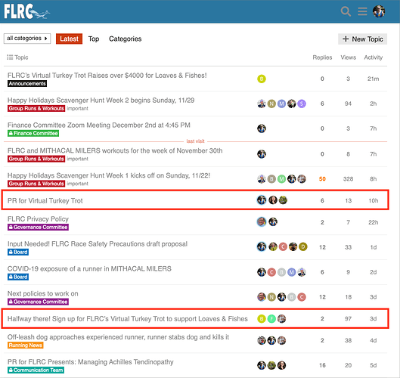Open the search magnifier icon
This screenshot has height=378, width=400.
(346, 11)
